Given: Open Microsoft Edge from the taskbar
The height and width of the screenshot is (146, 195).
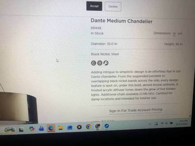Looking at the screenshot, I should click(51, 128).
